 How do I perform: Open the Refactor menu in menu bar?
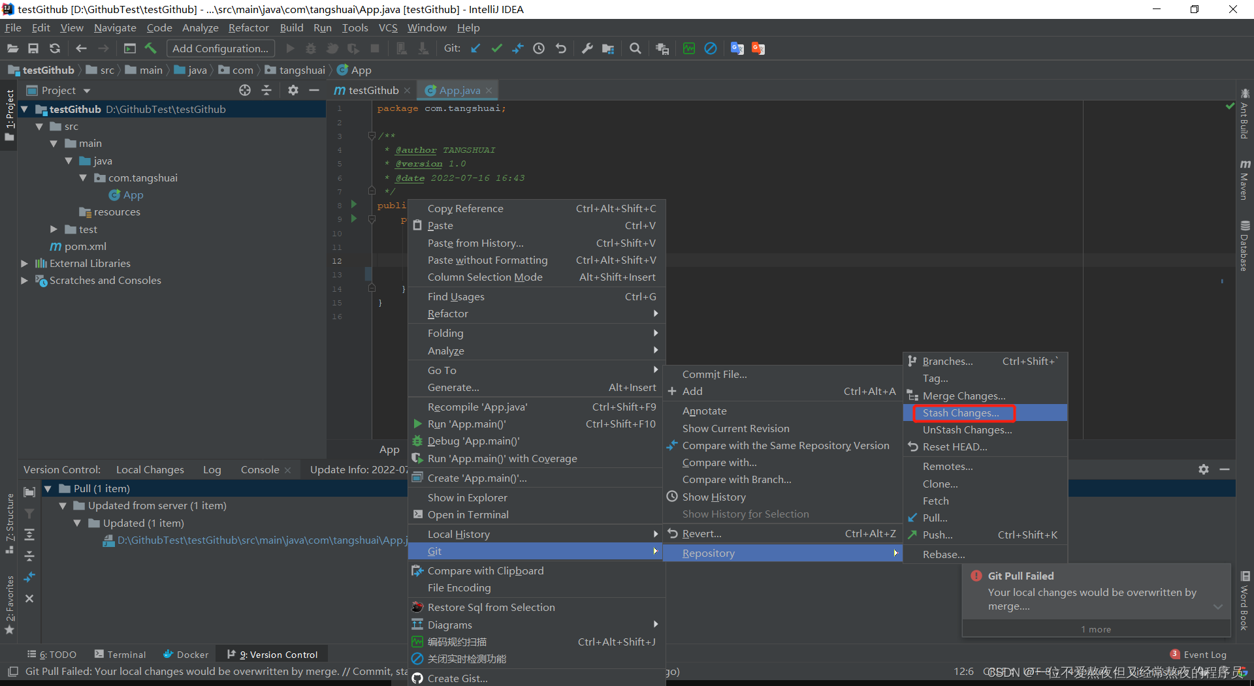[248, 27]
